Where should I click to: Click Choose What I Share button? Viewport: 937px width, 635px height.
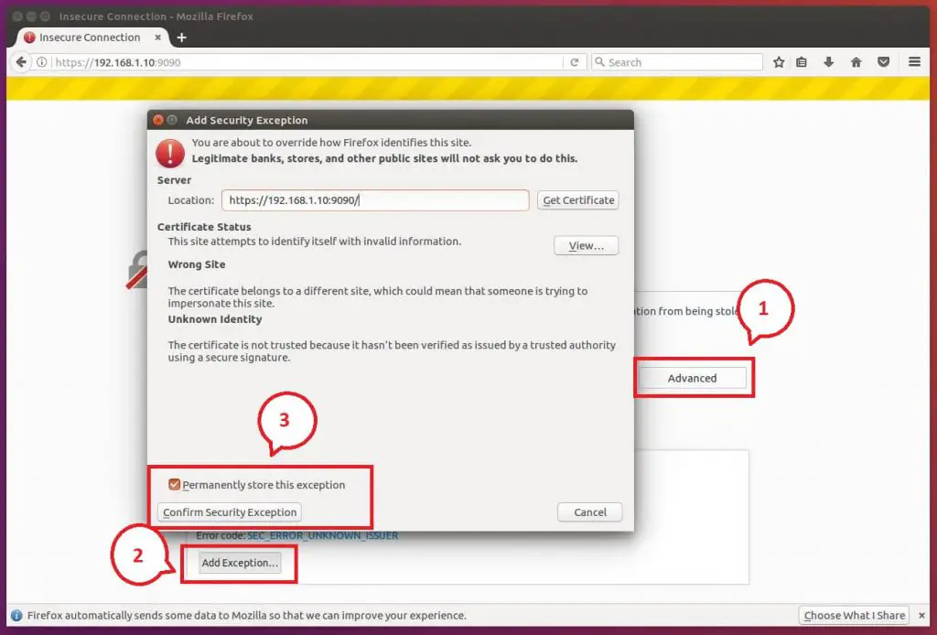click(x=854, y=615)
